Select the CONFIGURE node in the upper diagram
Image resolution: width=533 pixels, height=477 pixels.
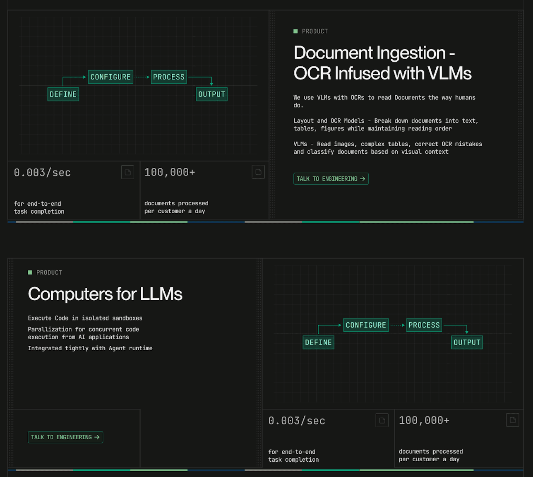110,77
